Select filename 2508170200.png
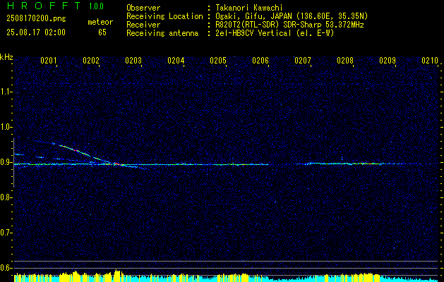This screenshot has width=444, height=282. [x=36, y=18]
